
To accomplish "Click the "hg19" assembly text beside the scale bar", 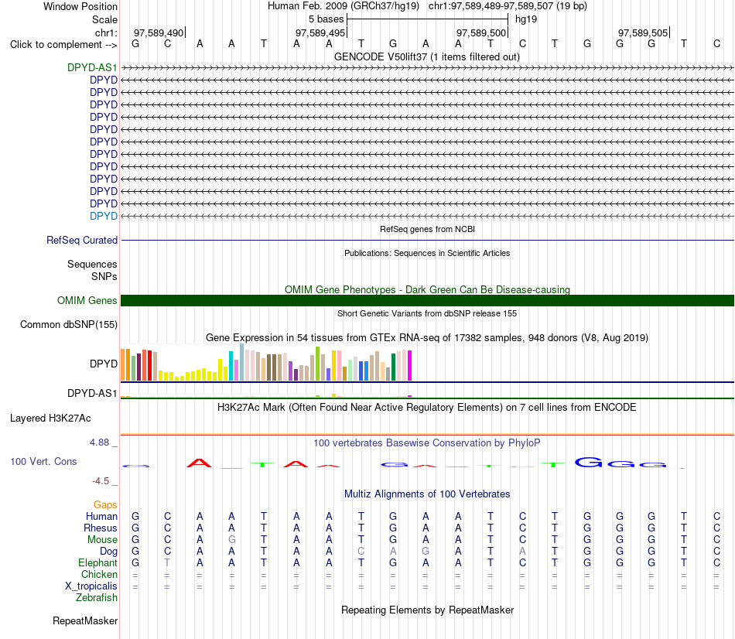I will (x=526, y=19).
